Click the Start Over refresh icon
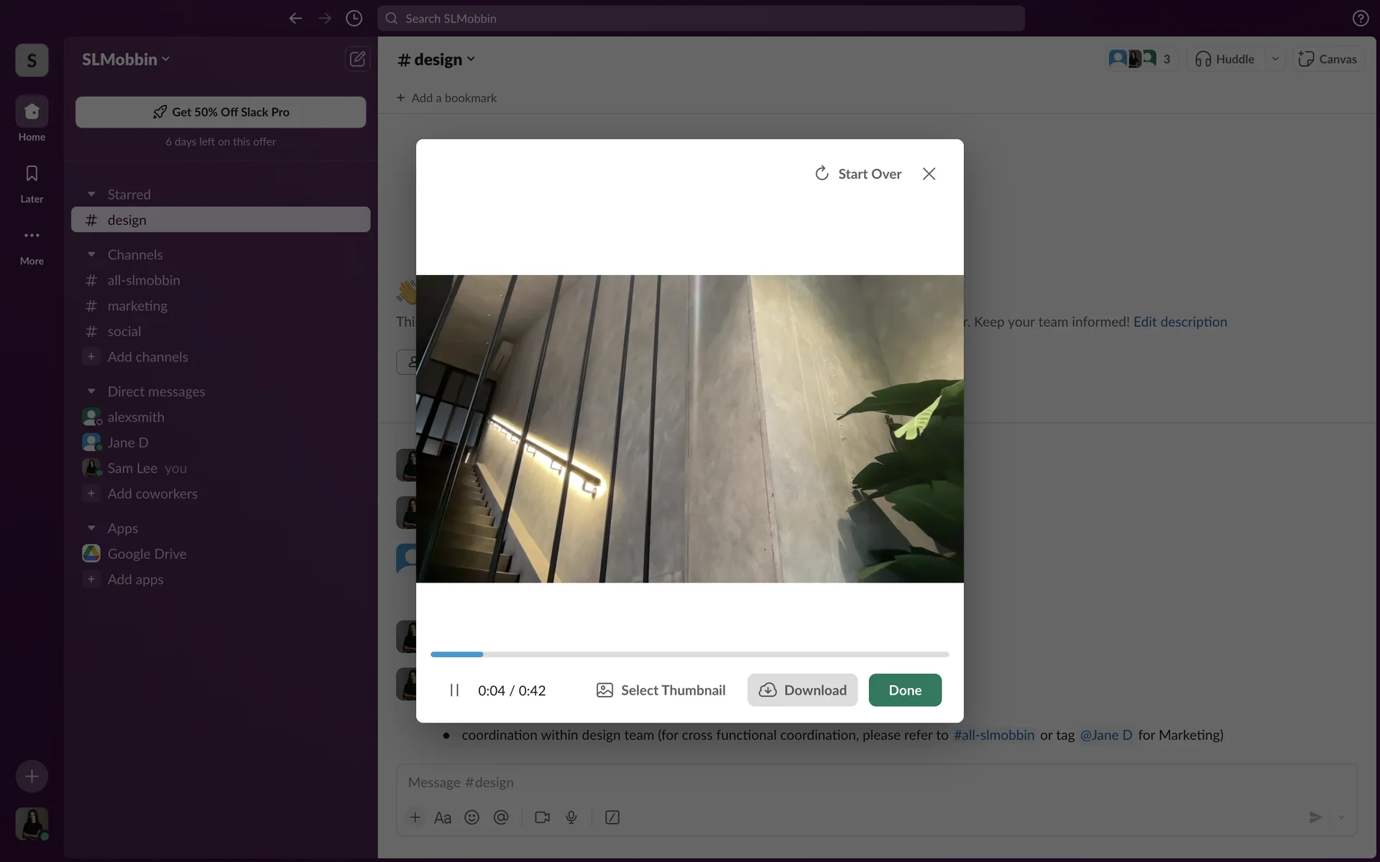Screen dimensions: 1380x862 pyautogui.click(x=822, y=174)
